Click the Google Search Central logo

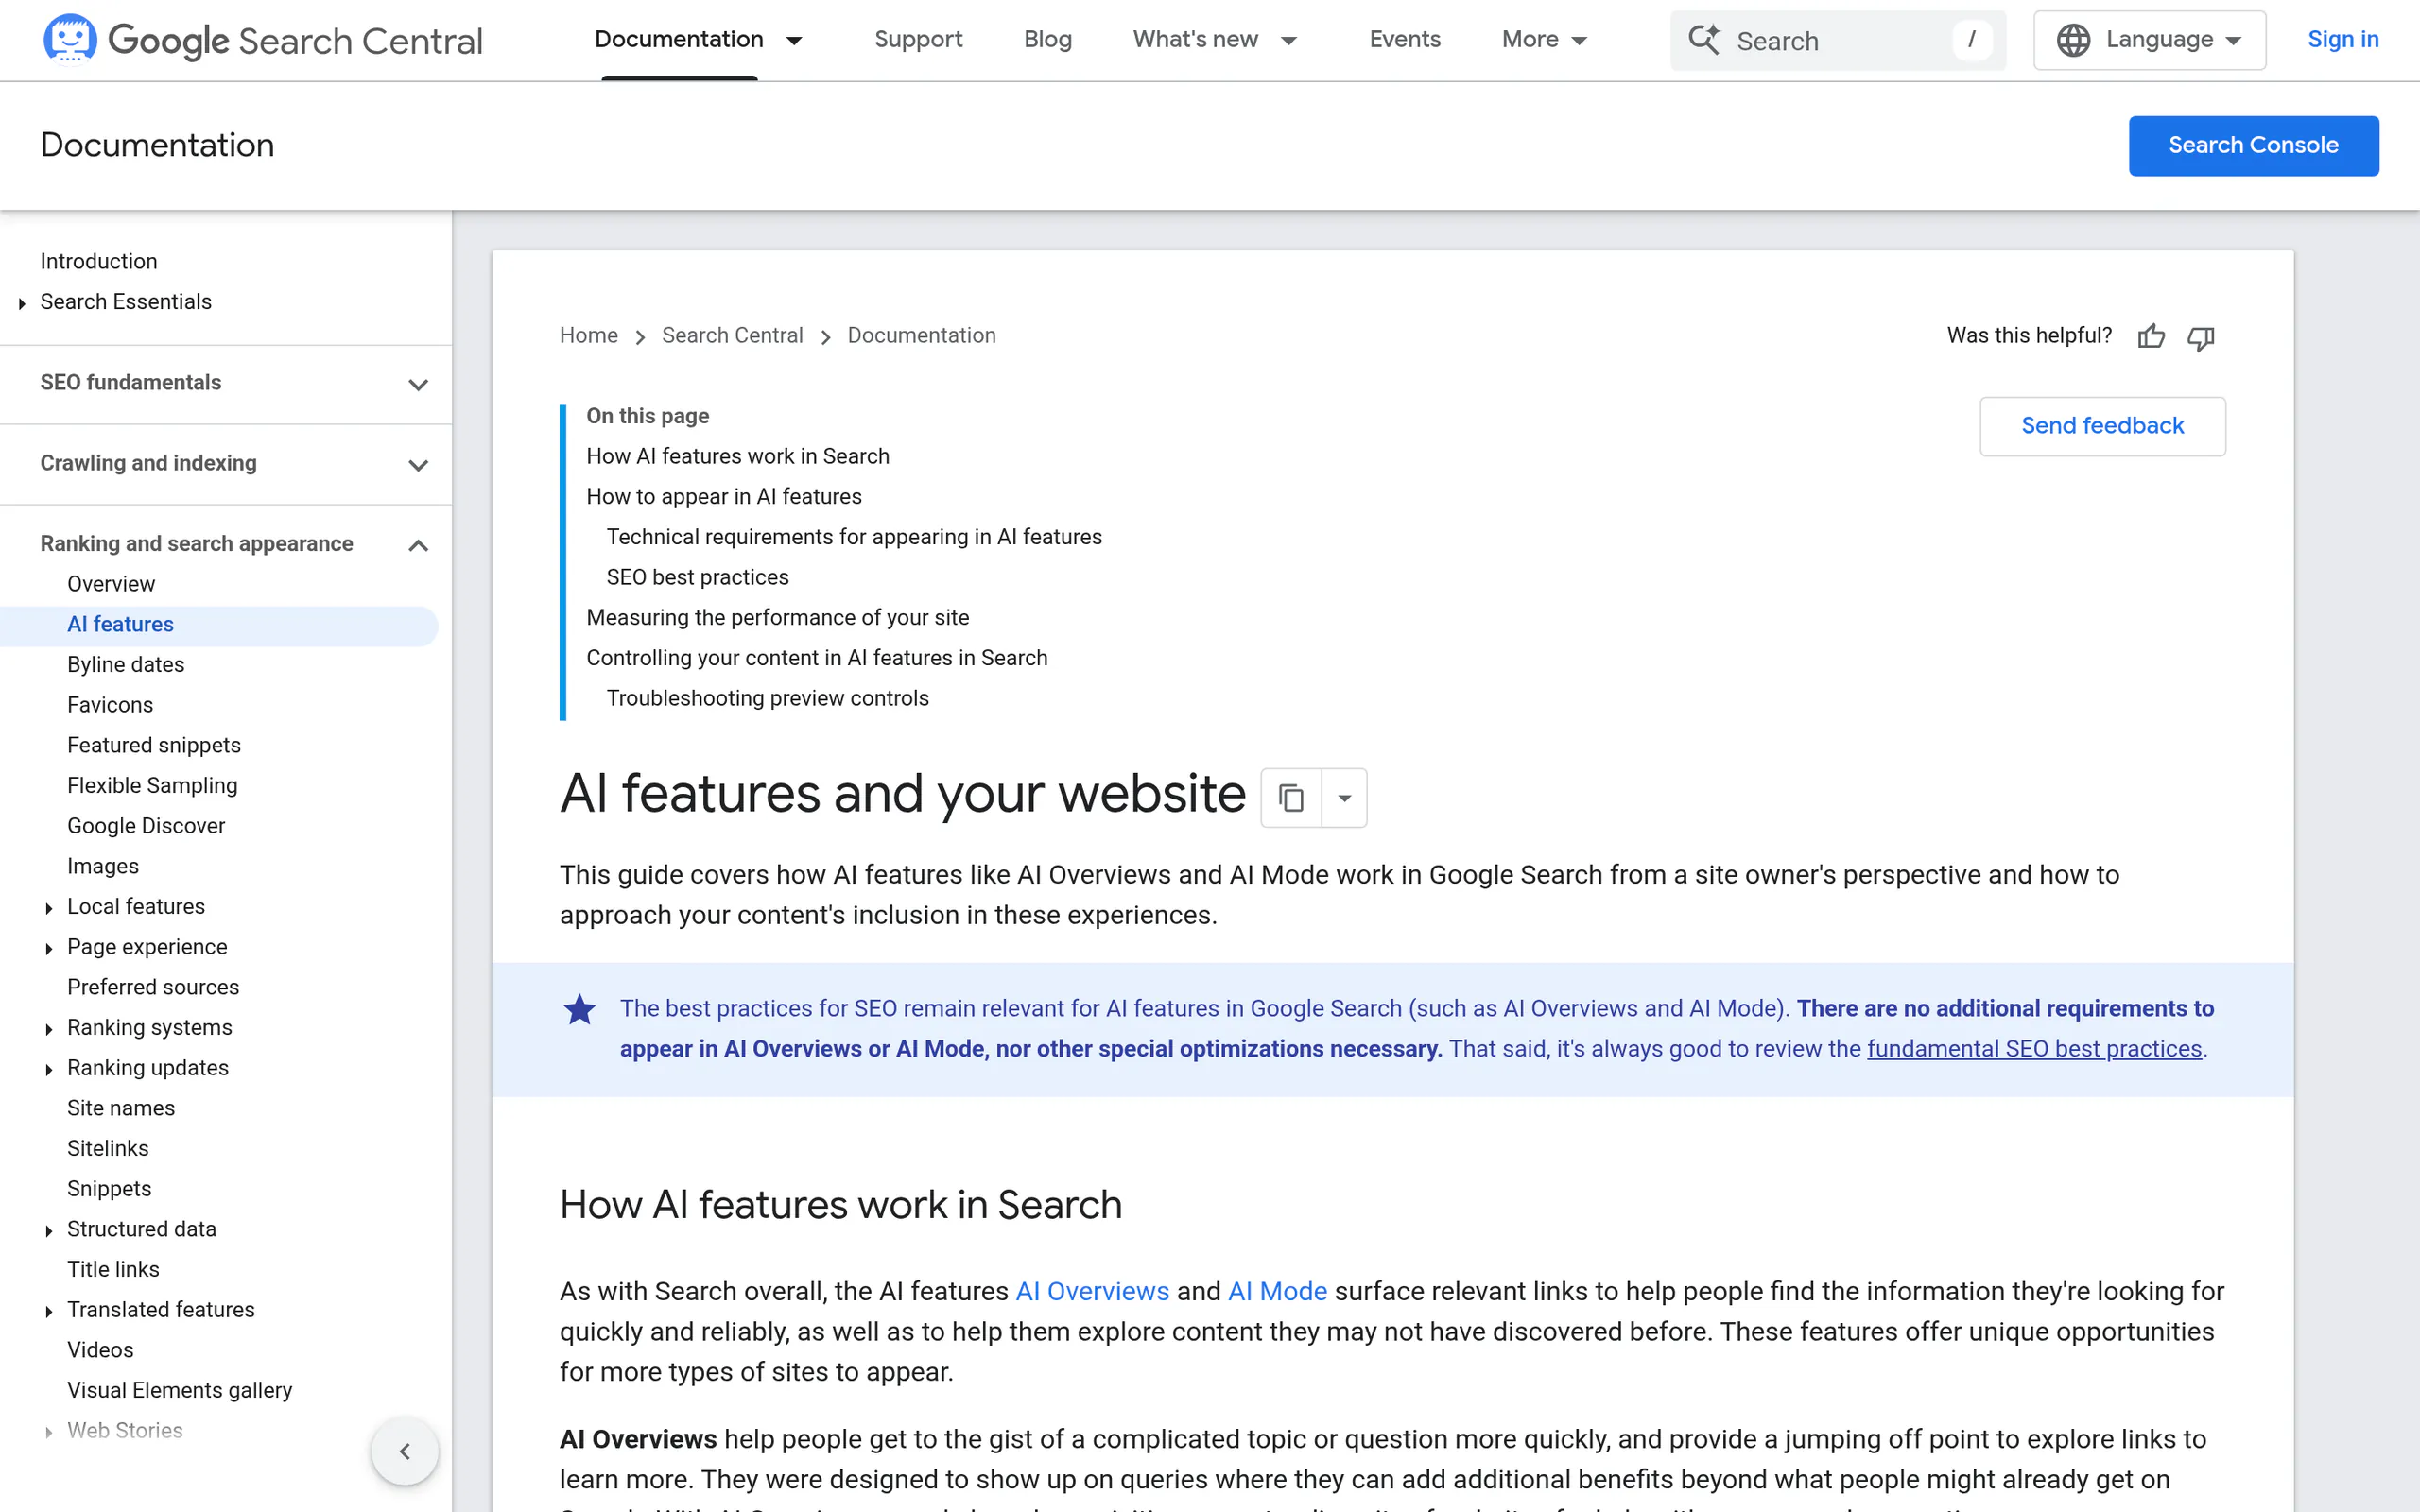coord(263,40)
